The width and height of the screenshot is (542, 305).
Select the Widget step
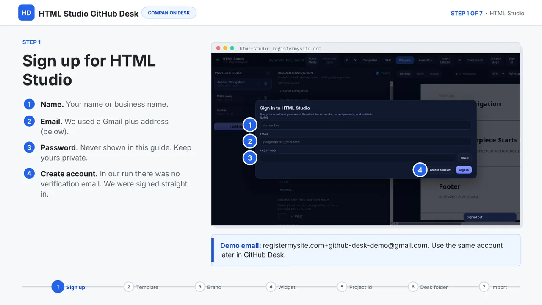coord(281,287)
